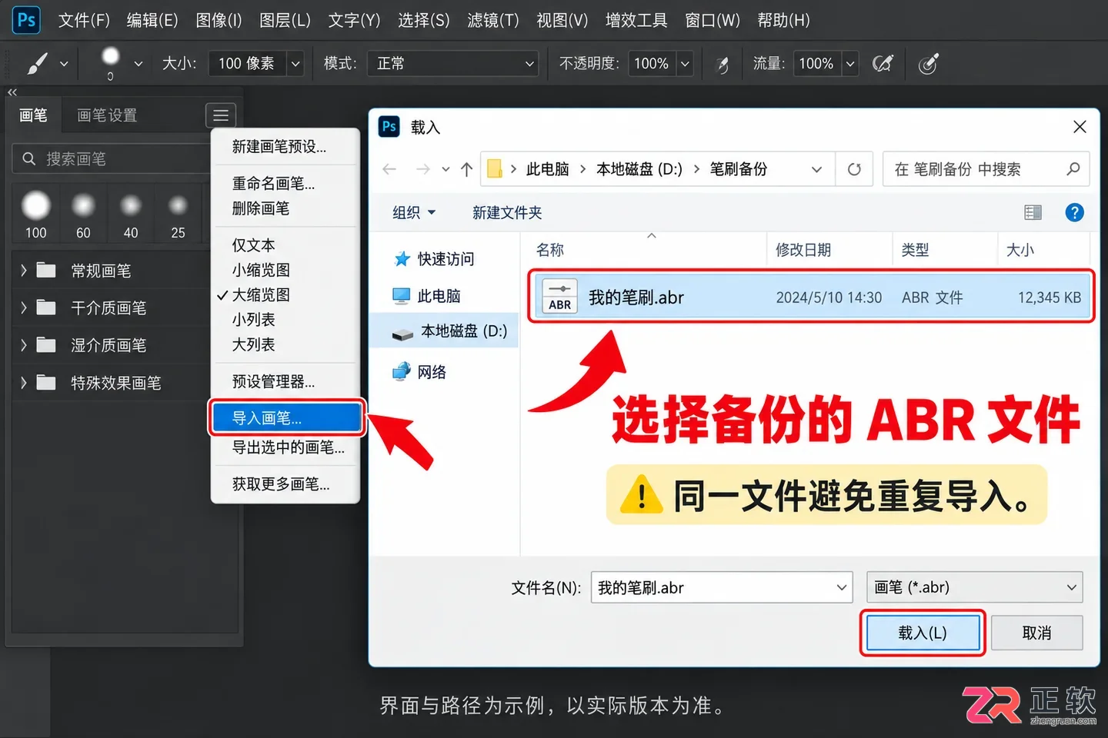Change the file view layout icon
This screenshot has width=1108, height=738.
click(1033, 212)
